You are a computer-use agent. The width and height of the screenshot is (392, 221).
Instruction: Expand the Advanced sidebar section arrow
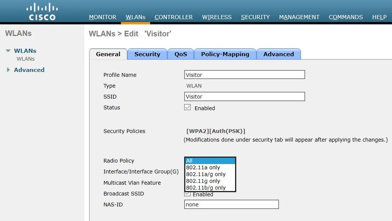[8, 70]
